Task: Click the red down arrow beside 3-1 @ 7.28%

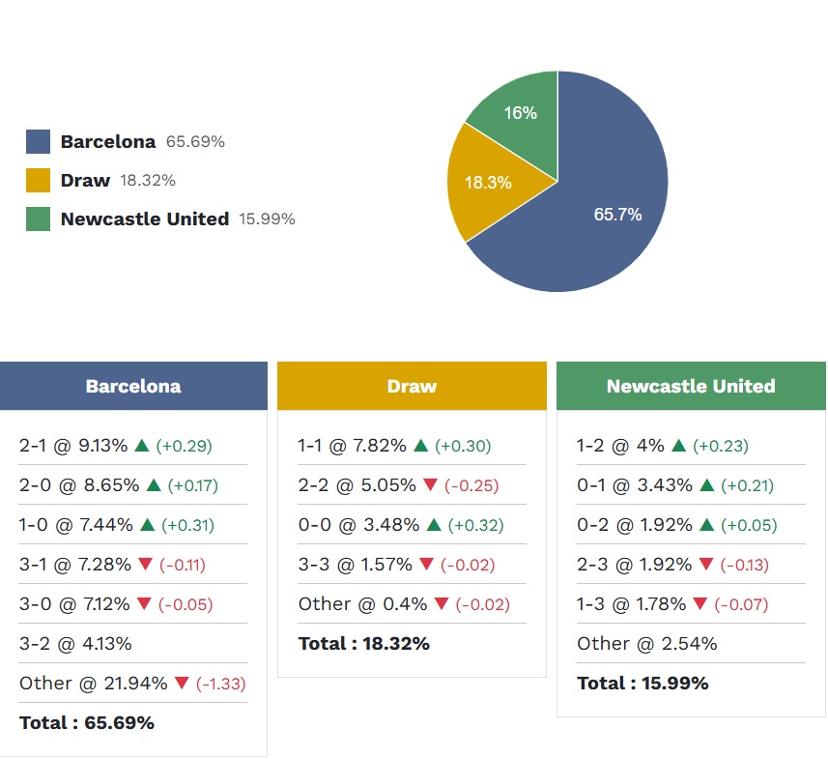Action: click(143, 565)
